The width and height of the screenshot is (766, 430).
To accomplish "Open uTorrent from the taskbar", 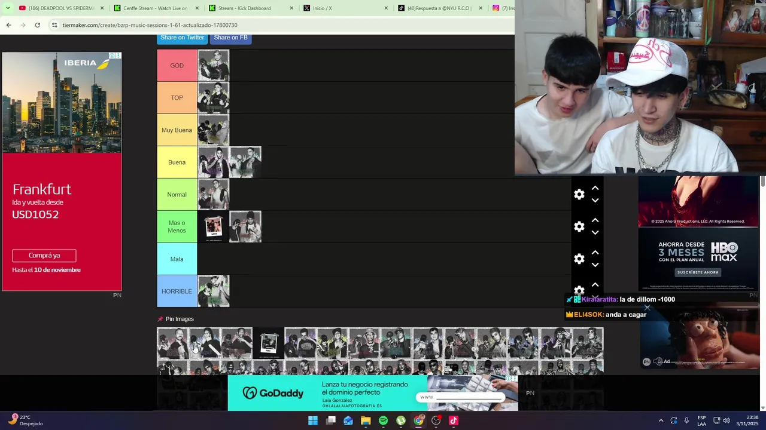I will tap(401, 420).
